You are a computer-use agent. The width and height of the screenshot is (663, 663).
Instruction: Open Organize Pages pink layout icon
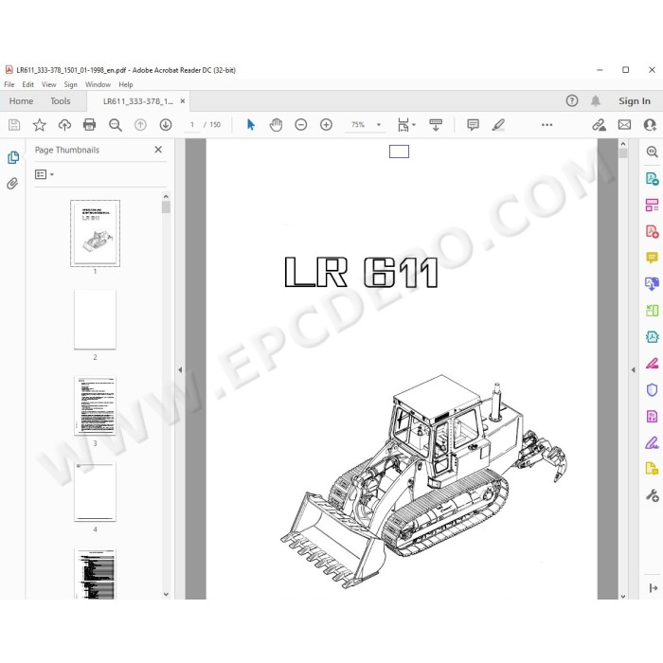(652, 206)
